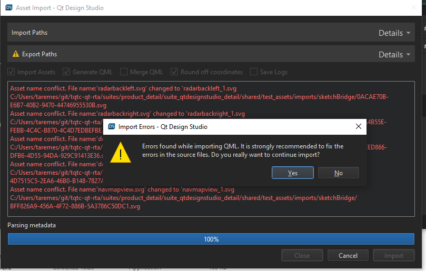426x271 pixels.
Task: Enable the Save Logs checkbox
Action: click(x=254, y=72)
